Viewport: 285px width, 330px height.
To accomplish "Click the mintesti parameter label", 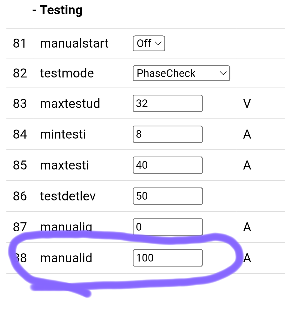I will 63,134.
